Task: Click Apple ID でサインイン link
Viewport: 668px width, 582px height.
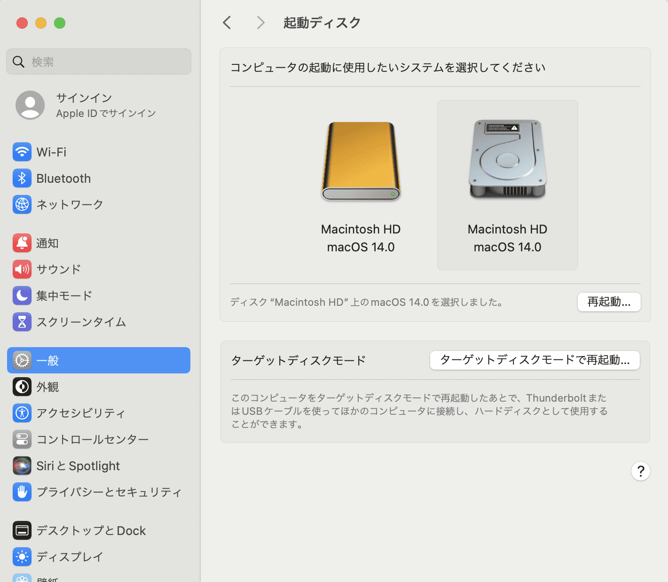Action: click(106, 113)
